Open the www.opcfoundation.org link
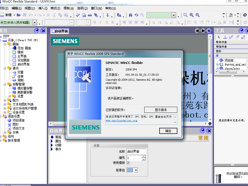 tap(121, 121)
